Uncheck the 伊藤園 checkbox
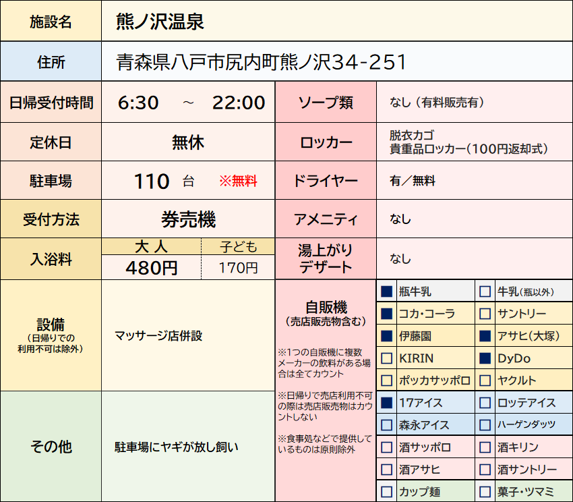 coord(386,336)
